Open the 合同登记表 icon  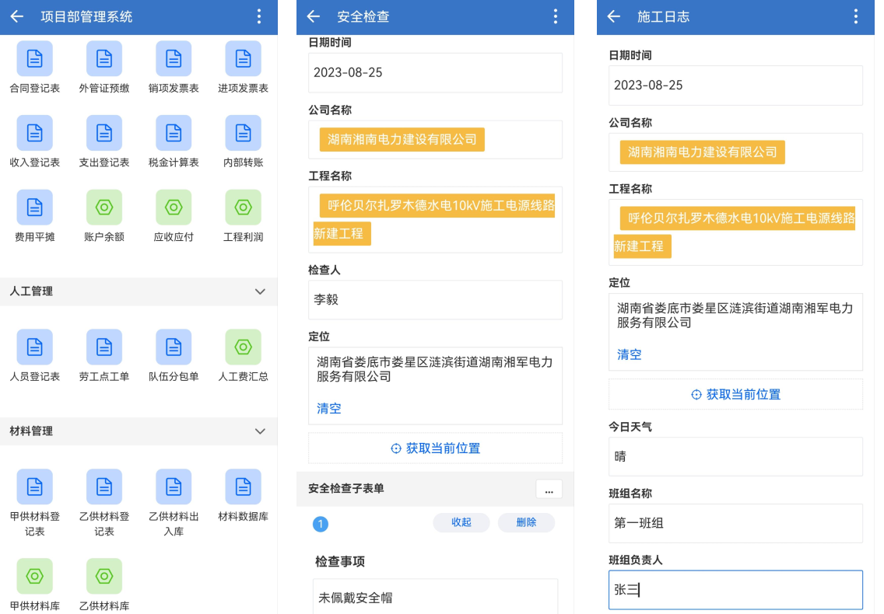coord(35,59)
